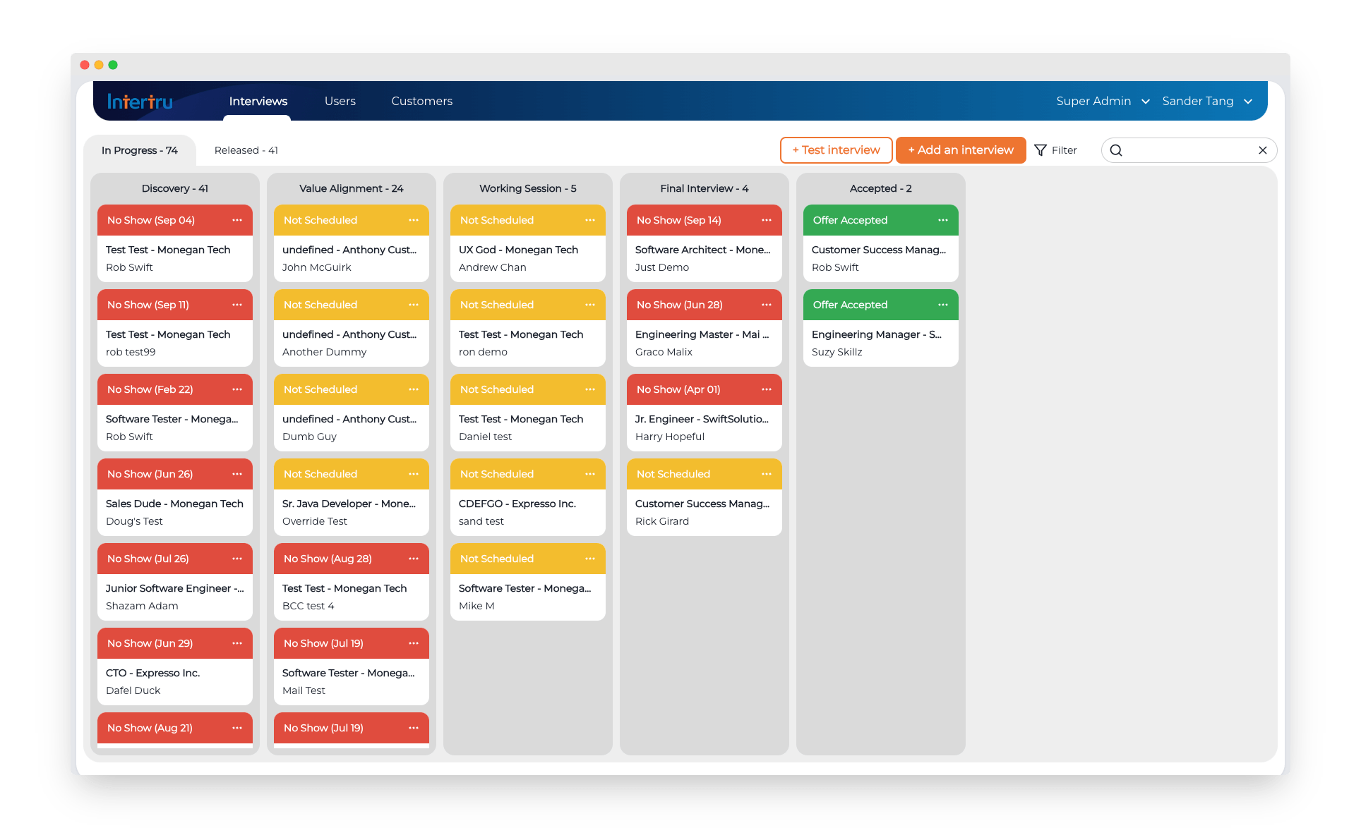
Task: Open the Users navigation item
Action: pos(340,101)
